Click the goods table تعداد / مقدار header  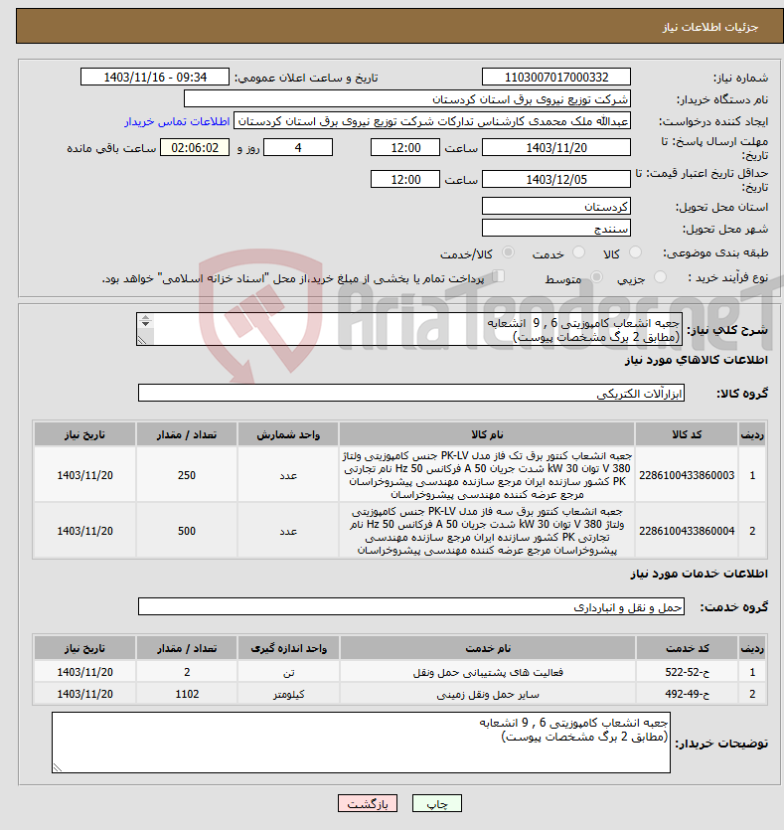[x=187, y=434]
